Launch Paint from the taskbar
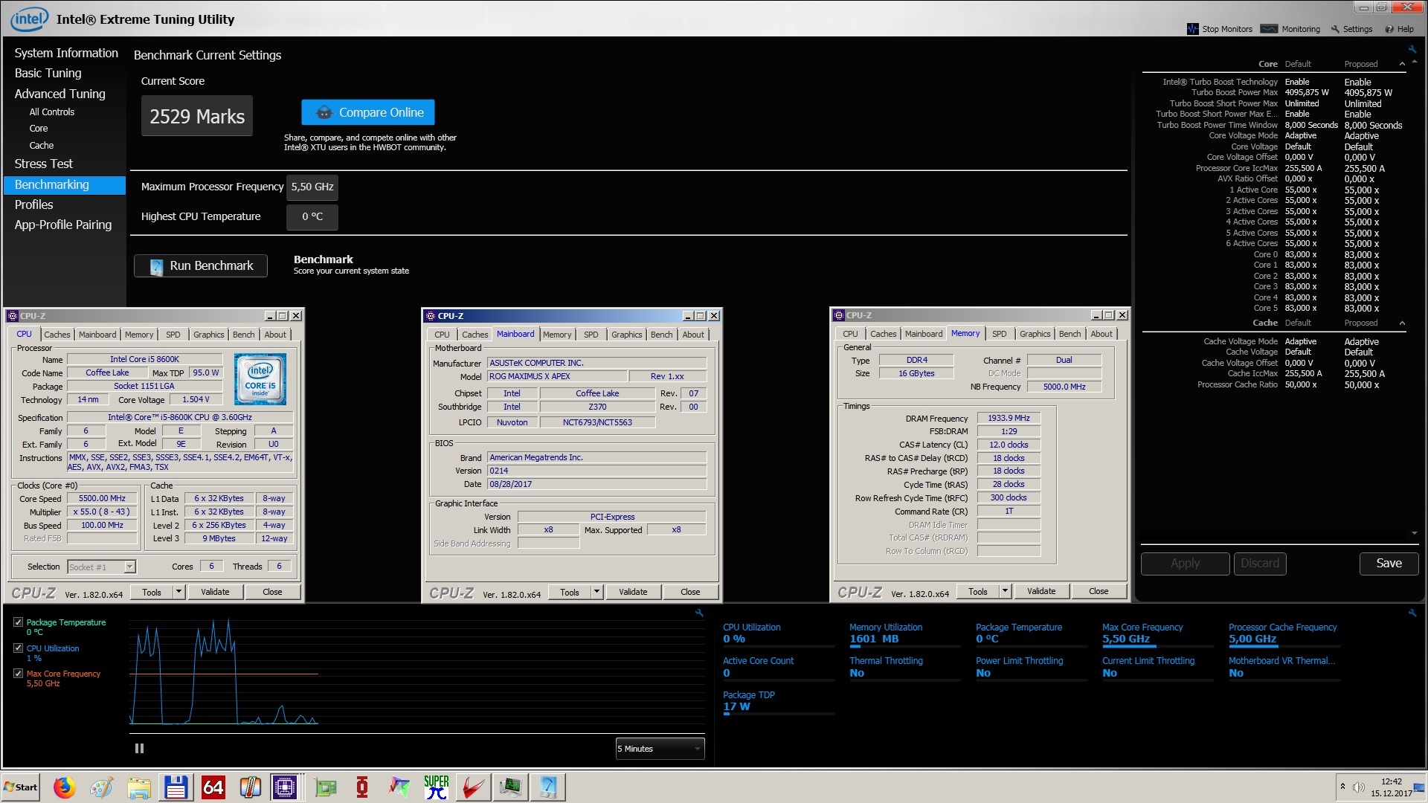Image resolution: width=1428 pixels, height=803 pixels. [101, 787]
